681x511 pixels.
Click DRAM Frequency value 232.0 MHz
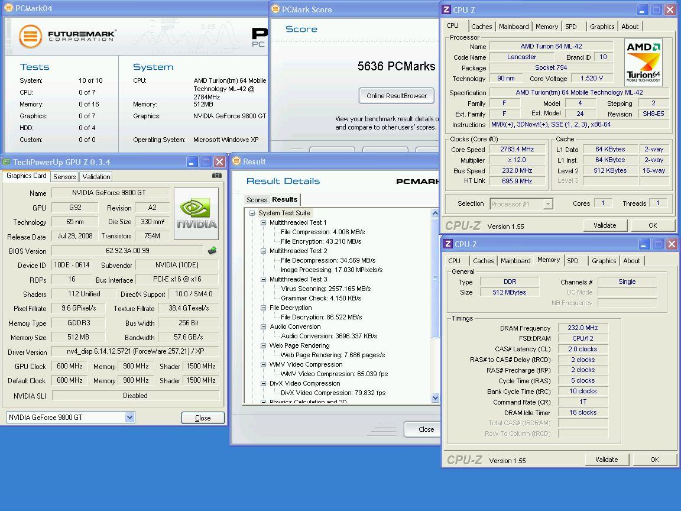582,328
